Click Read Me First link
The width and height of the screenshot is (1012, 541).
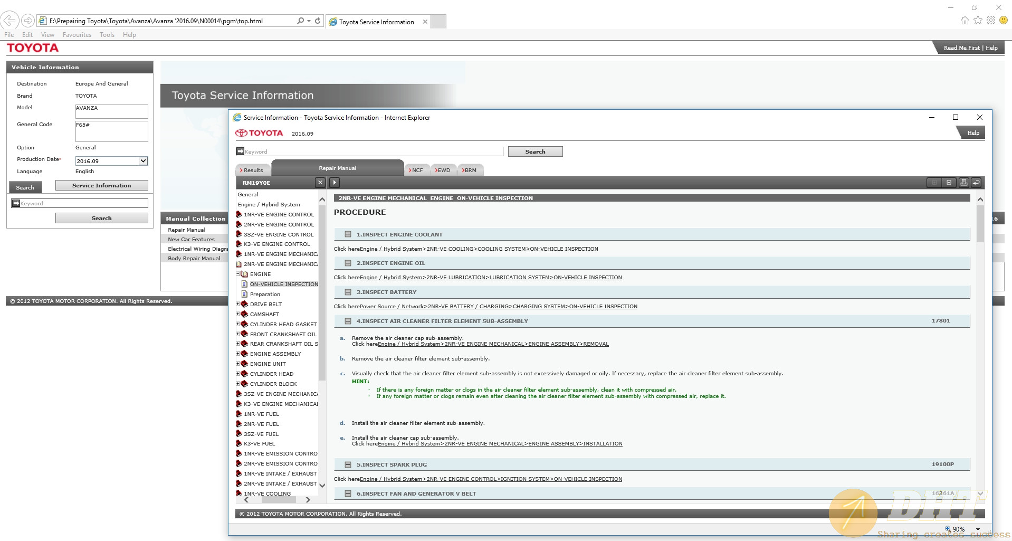[x=961, y=48]
